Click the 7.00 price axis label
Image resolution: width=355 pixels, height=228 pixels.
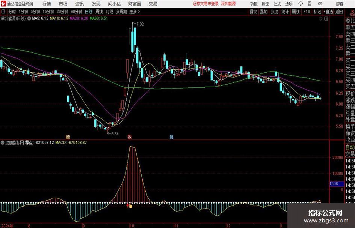(339, 59)
